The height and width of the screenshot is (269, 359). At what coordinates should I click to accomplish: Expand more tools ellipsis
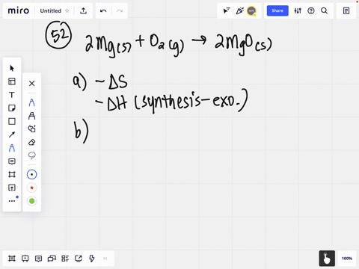[x=12, y=201]
